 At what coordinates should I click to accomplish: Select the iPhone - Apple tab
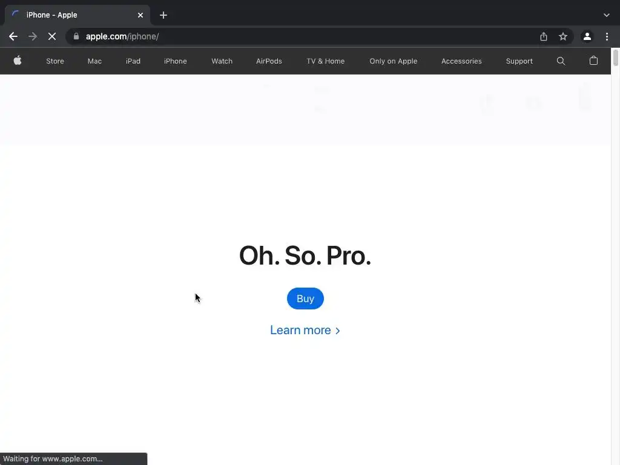point(77,15)
